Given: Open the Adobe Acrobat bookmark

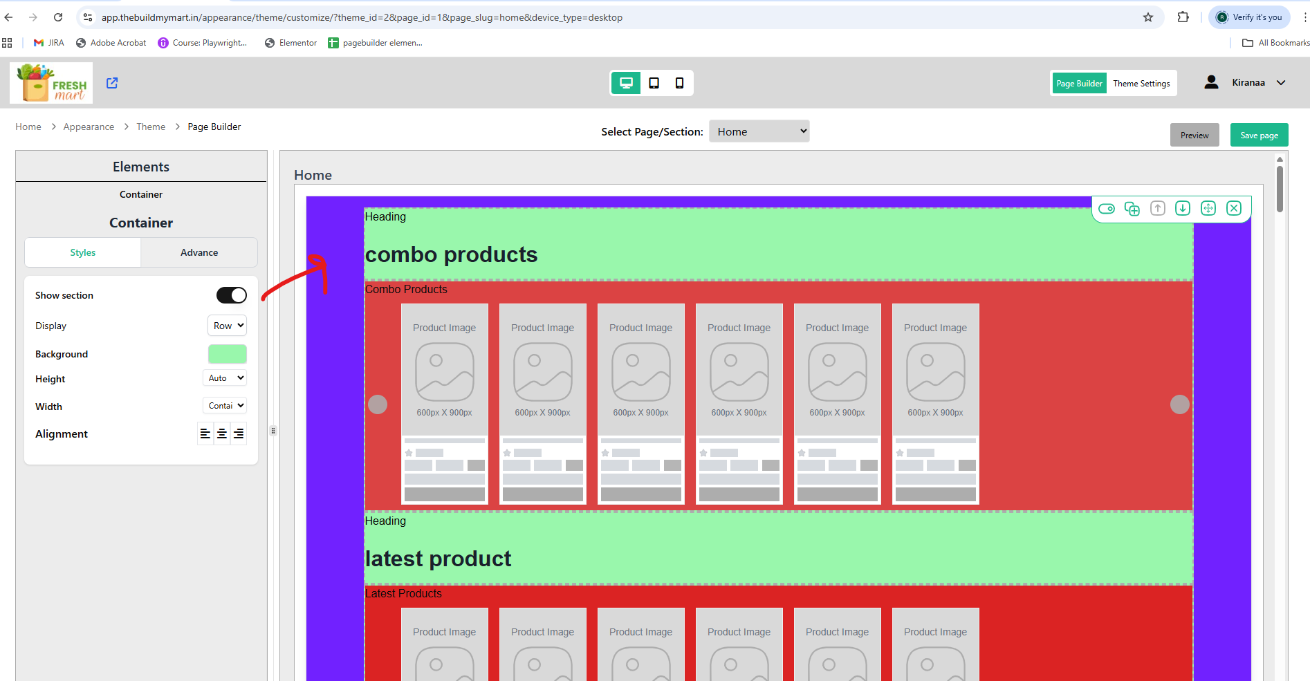Looking at the screenshot, I should tap(111, 43).
